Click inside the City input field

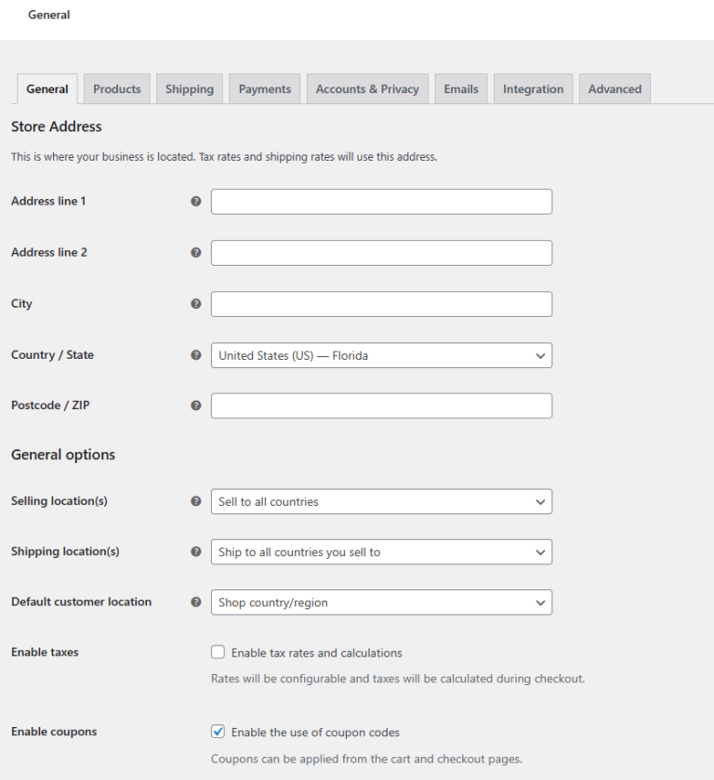pyautogui.click(x=381, y=303)
